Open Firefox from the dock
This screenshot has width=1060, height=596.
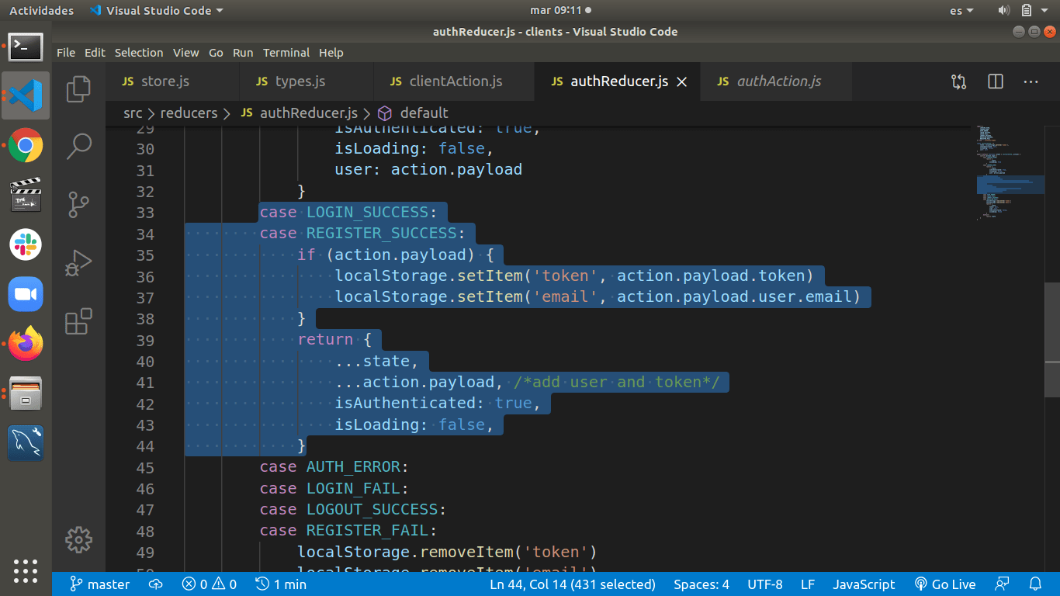pos(26,344)
